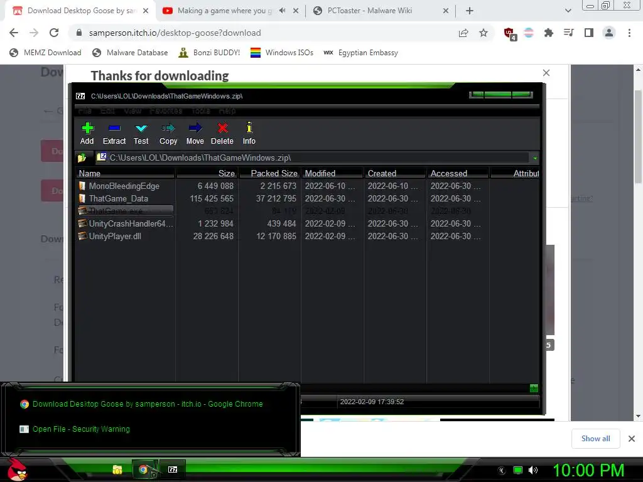Bookmark this page with the star icon

pos(484,33)
